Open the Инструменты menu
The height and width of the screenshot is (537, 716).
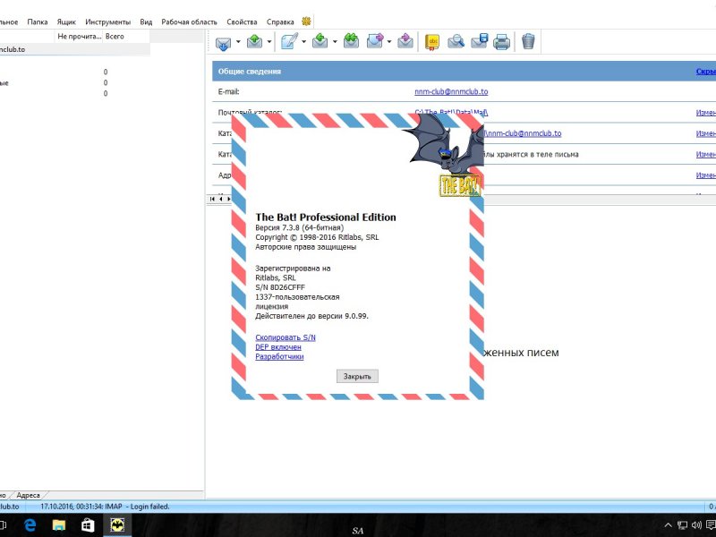coord(107,21)
